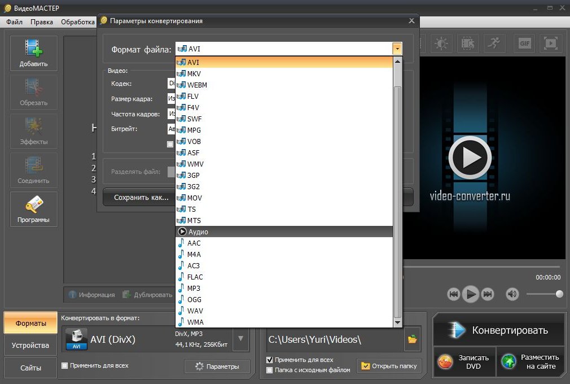Click the Формат файла combo box showing AVI
Viewport: 570px width, 384px height.
pyautogui.click(x=288, y=49)
